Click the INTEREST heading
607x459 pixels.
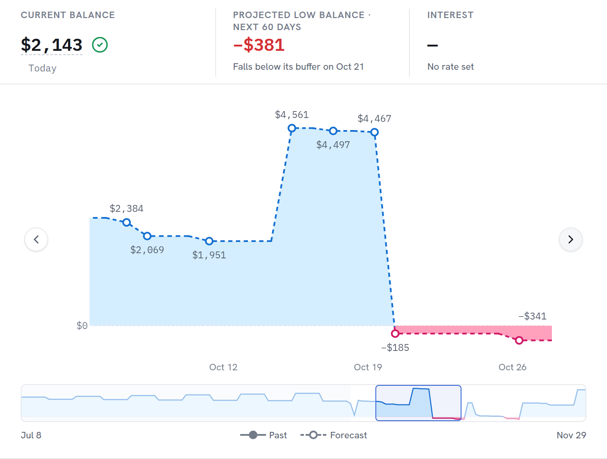coord(450,15)
